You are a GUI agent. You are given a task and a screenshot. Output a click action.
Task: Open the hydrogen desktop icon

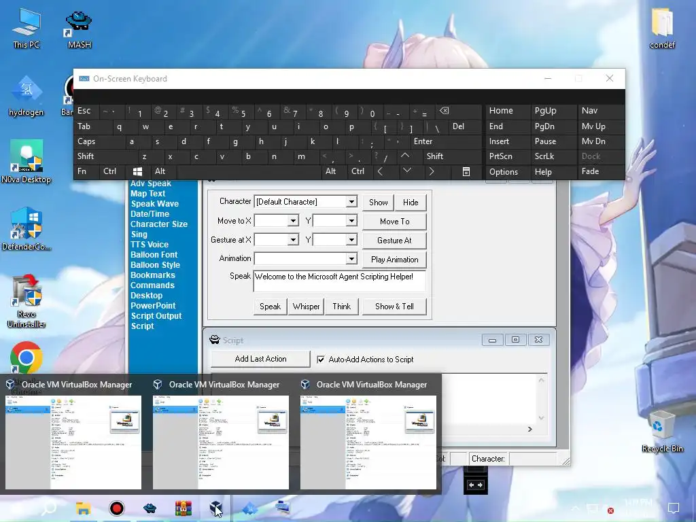tap(27, 97)
